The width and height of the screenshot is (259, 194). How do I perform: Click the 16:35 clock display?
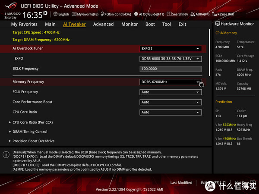(32, 15)
